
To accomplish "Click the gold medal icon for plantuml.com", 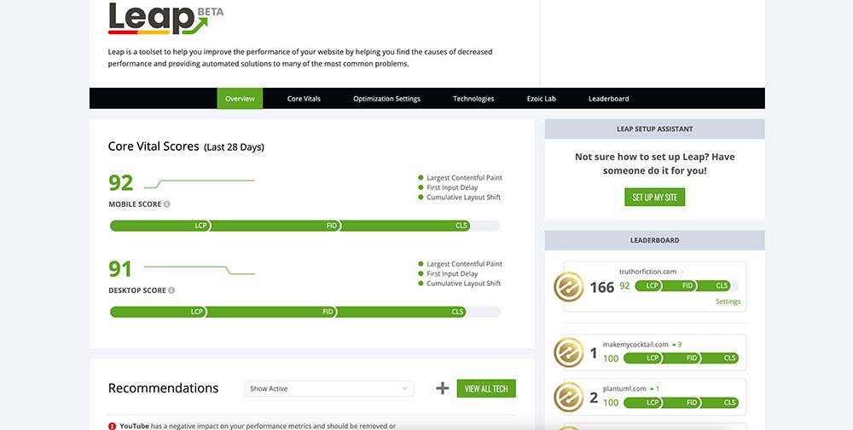I will (x=568, y=396).
